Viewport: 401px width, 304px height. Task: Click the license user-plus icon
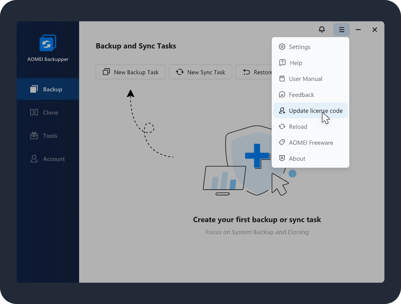click(282, 111)
